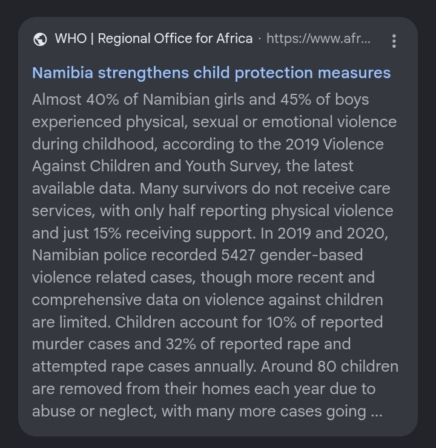Click the '15% receiving support' phrase
436x448 pixels.
[x=174, y=233]
